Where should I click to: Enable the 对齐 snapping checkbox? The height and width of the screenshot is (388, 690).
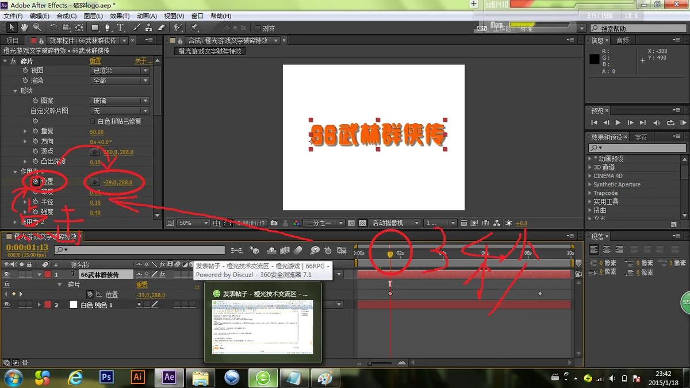pyautogui.click(x=258, y=28)
